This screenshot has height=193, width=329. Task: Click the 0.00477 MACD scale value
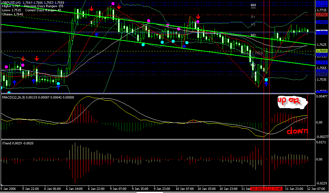coord(322,96)
